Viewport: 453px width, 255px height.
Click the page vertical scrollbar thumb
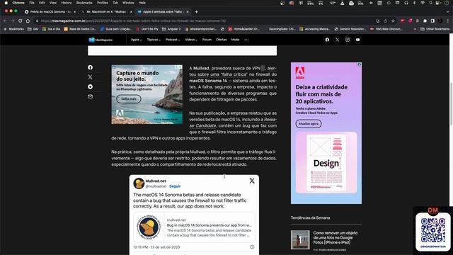coord(451,104)
